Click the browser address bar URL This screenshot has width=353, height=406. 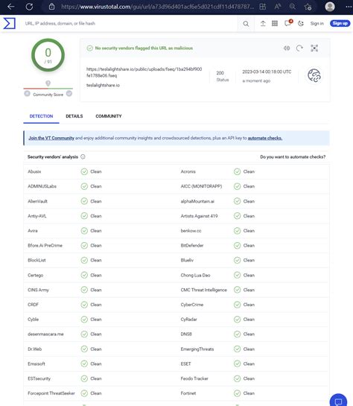[158, 7]
